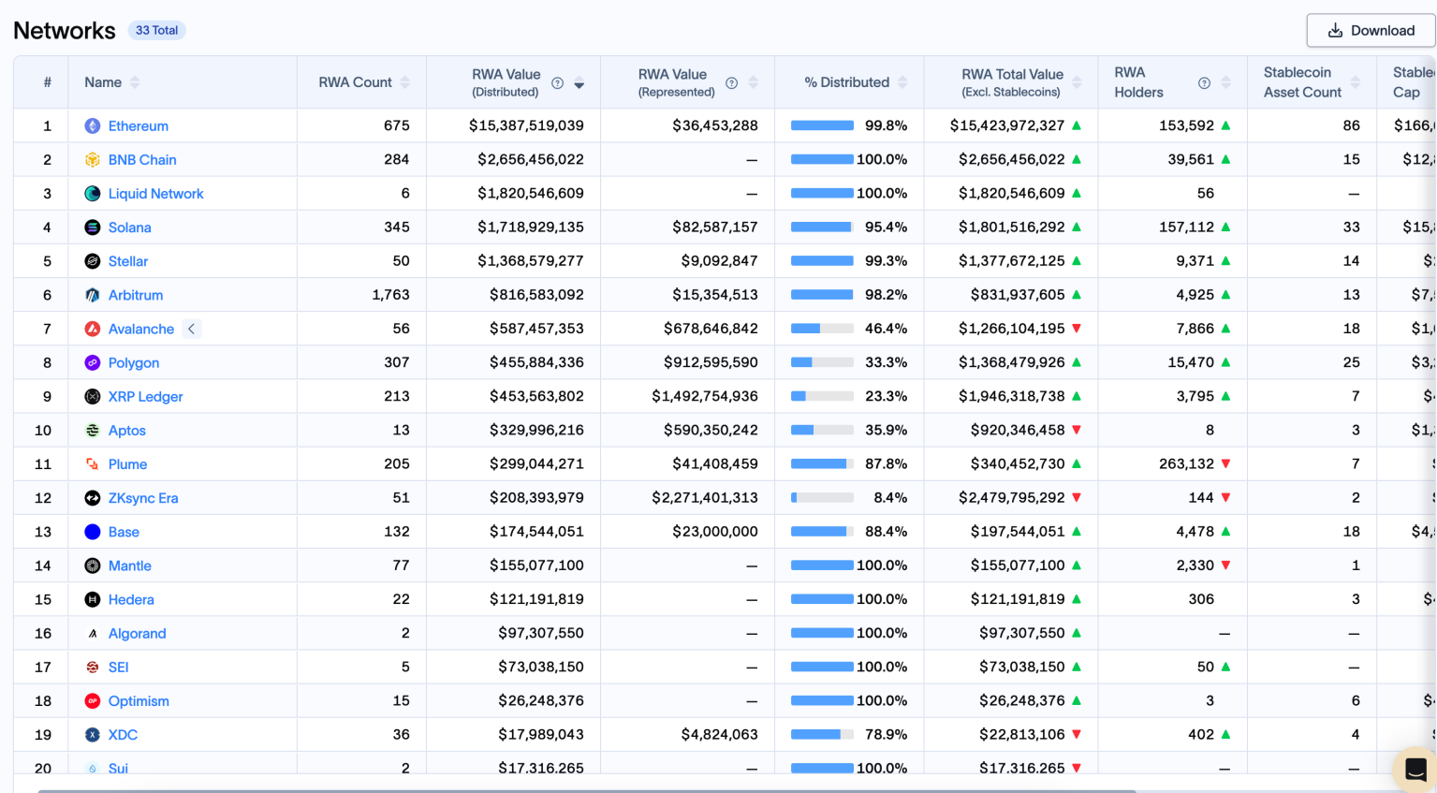Toggle sorting on the Name column arrows
The height and width of the screenshot is (793, 1437).
pos(134,81)
